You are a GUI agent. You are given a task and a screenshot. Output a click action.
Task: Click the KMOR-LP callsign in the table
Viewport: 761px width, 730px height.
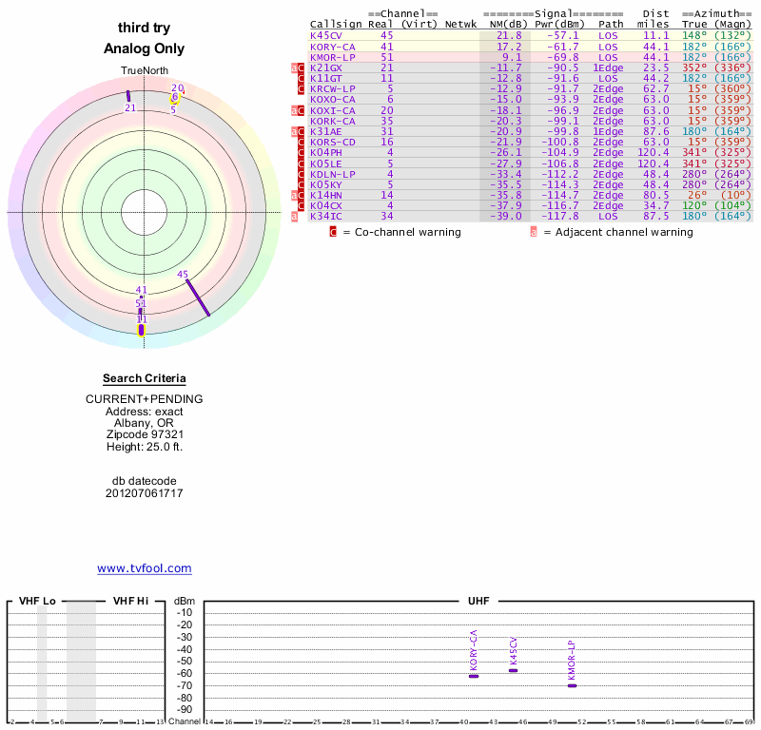[x=332, y=57]
